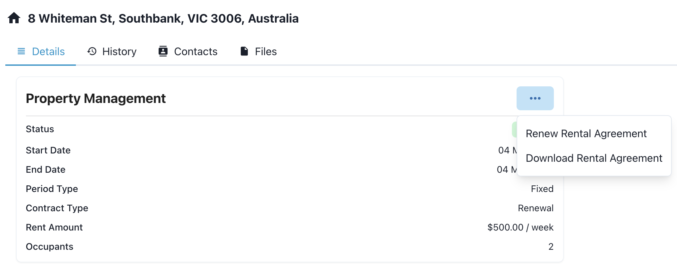Screen dimensions: 677x279
Task: Click the list icon on Details tab
Action: pyautogui.click(x=21, y=51)
